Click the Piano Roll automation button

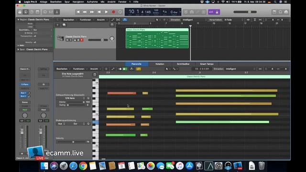pyautogui.click(x=113, y=69)
